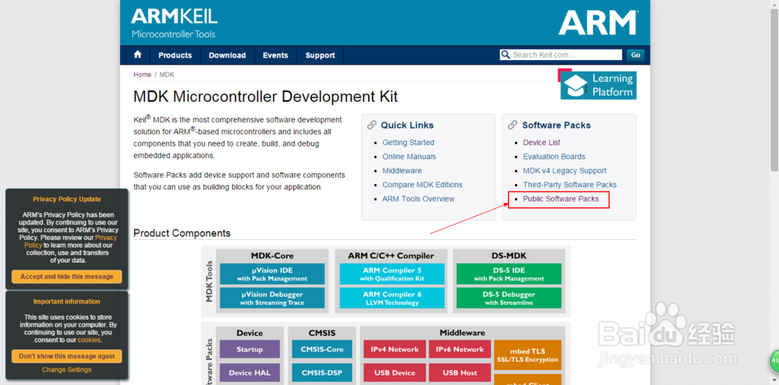Click the DS-5 Debugger block
This screenshot has width=779, height=385.
(509, 298)
